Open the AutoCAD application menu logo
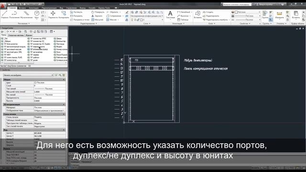306x172 pixels. pos(3,5)
